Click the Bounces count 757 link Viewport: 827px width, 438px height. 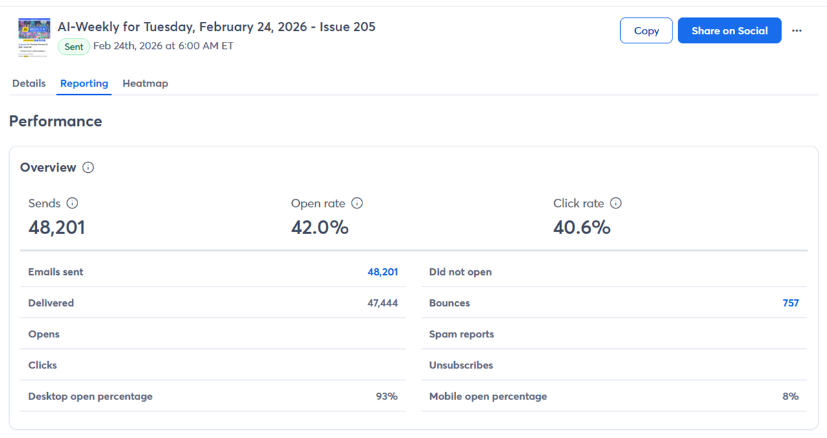click(791, 303)
